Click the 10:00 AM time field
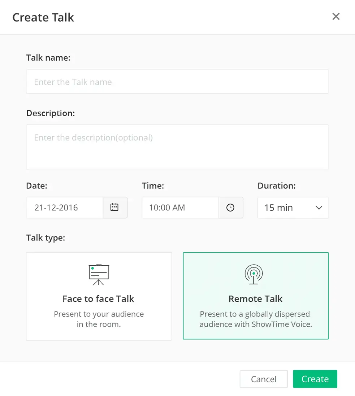 click(x=181, y=208)
